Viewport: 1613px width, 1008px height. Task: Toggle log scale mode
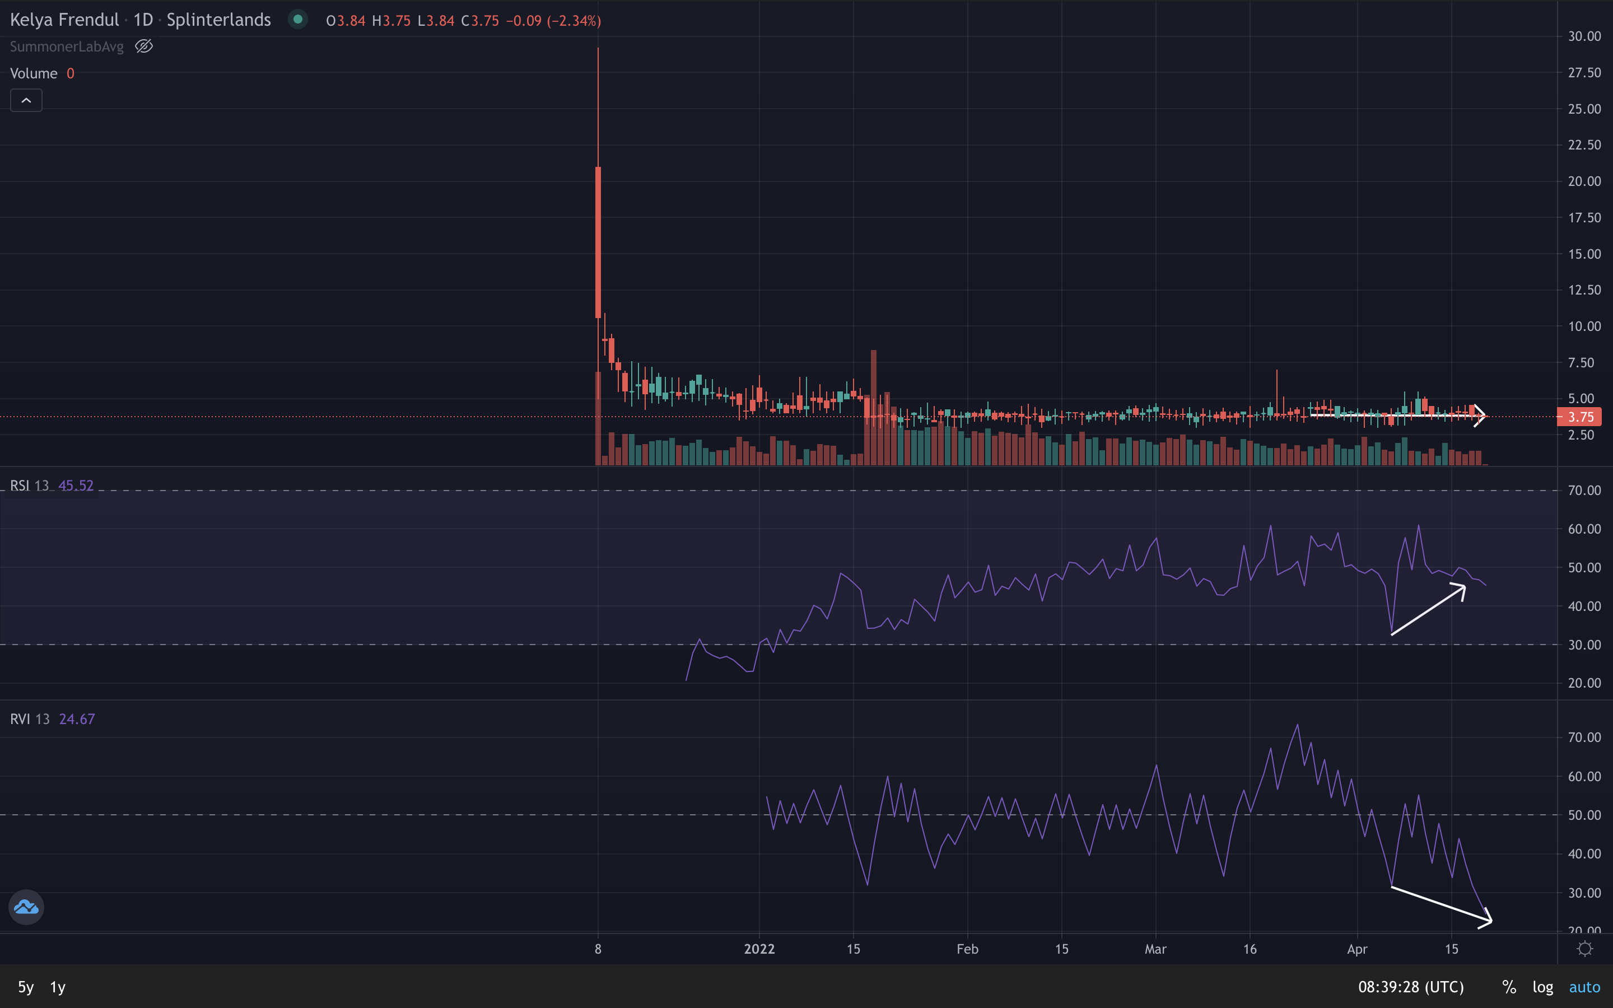(x=1543, y=987)
